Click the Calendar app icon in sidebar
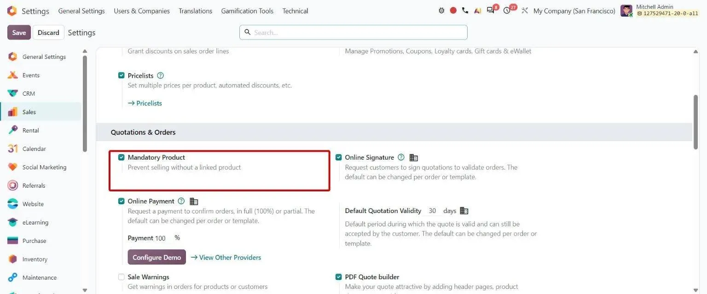Viewport: 707px width, 294px height. pyautogui.click(x=13, y=149)
